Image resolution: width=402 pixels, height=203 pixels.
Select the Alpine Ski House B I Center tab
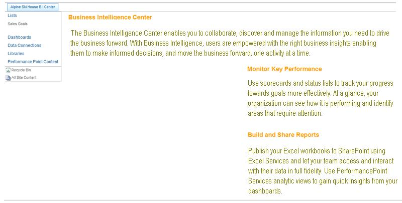pos(33,7)
